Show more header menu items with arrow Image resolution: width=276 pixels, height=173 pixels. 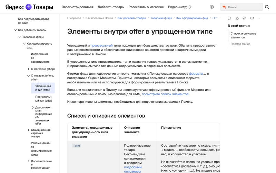[x=190, y=7]
